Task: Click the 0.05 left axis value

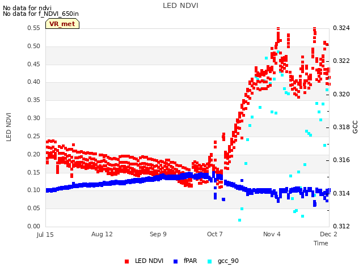Action: (34, 209)
